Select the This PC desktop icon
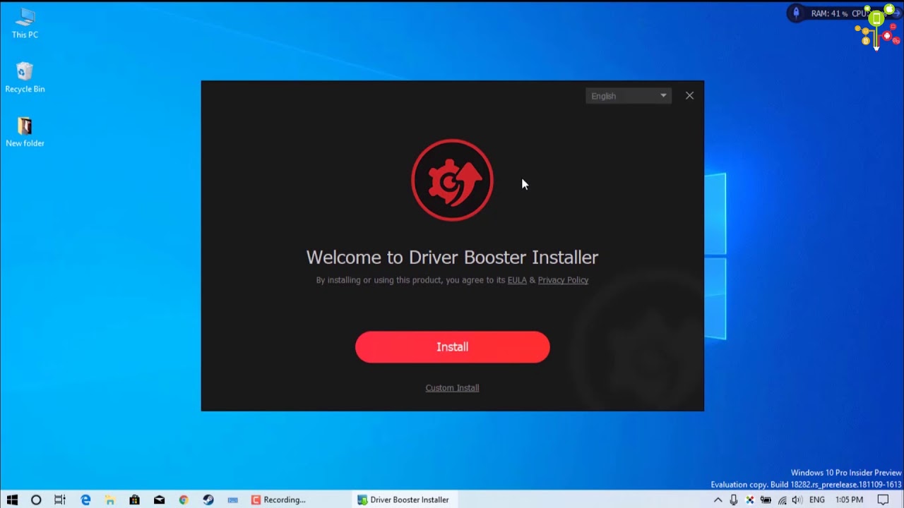This screenshot has height=508, width=904. 25,23
